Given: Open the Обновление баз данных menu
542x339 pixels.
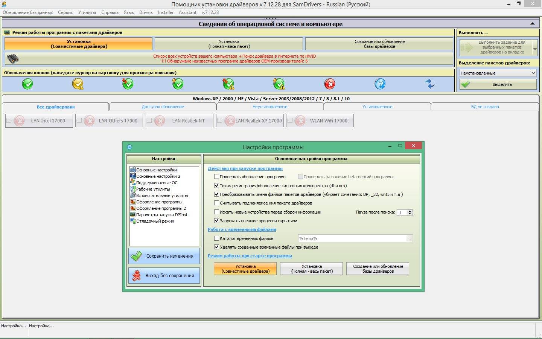Looking at the screenshot, I should pyautogui.click(x=28, y=12).
